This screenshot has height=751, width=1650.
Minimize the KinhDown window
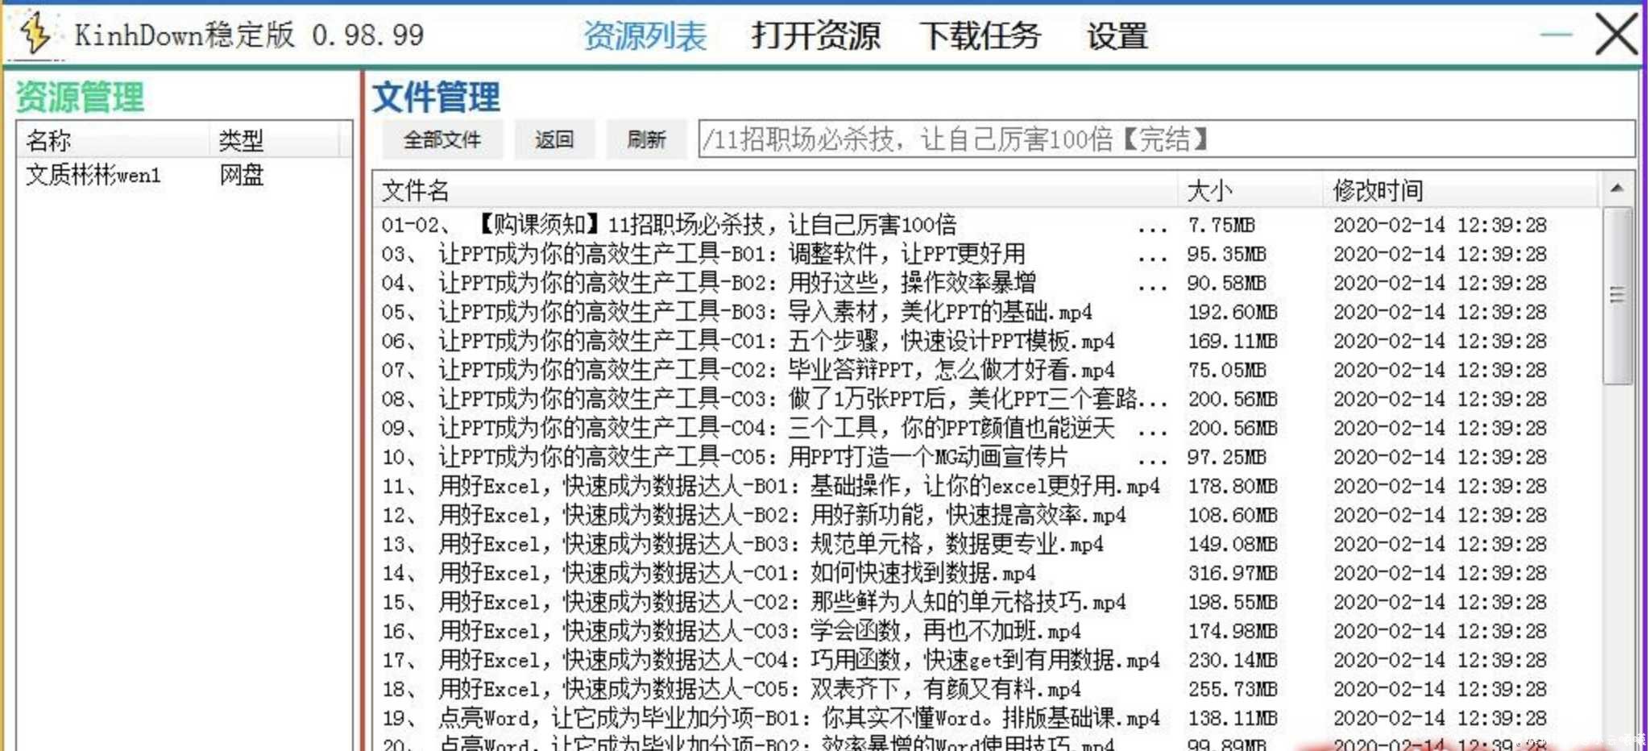[x=1556, y=35]
